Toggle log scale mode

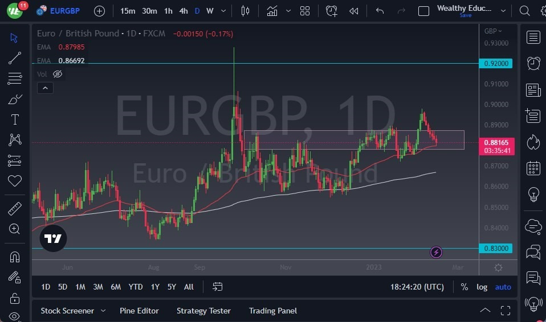[482, 287]
